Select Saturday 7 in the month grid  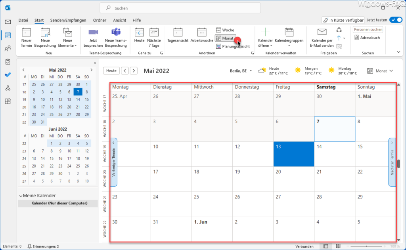[335, 129]
